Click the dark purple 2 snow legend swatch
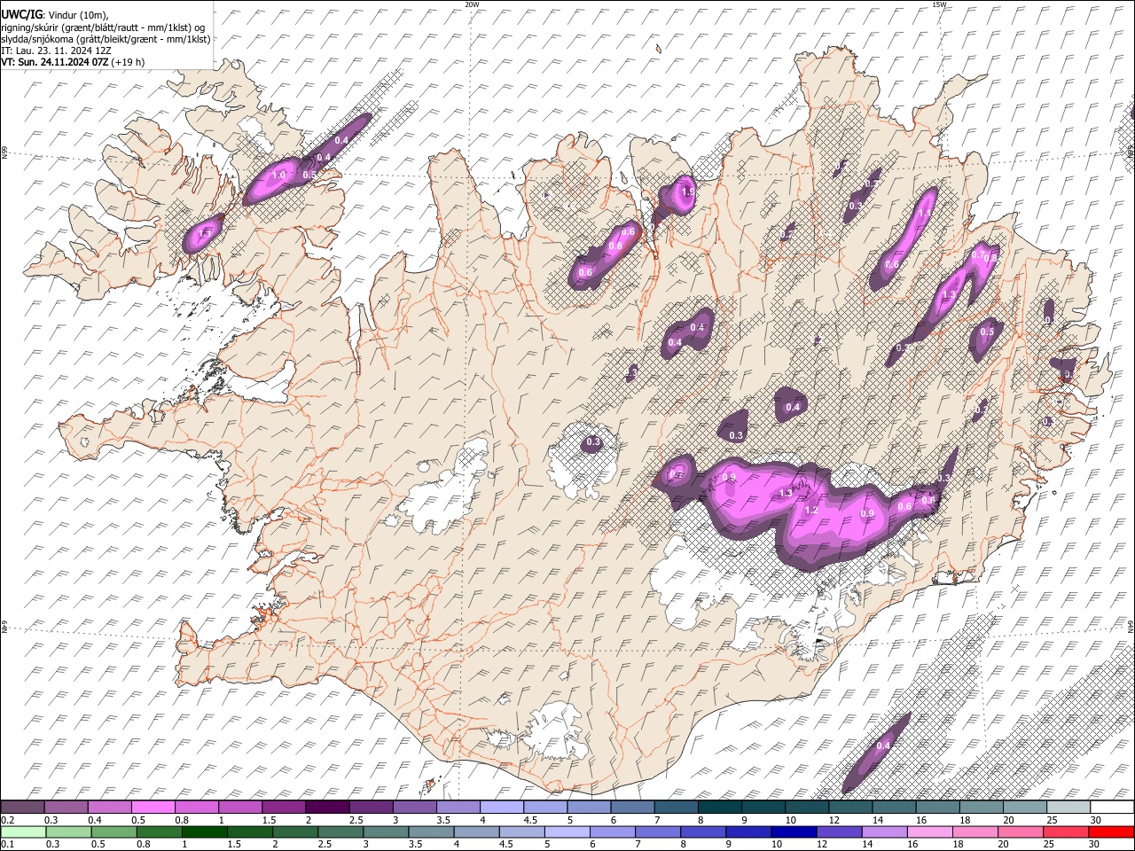 [x=326, y=808]
